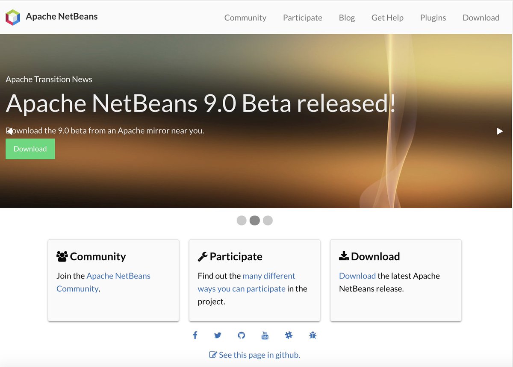The width and height of the screenshot is (513, 367).
Task: Go to next carousel slide arrow
Action: pos(500,131)
